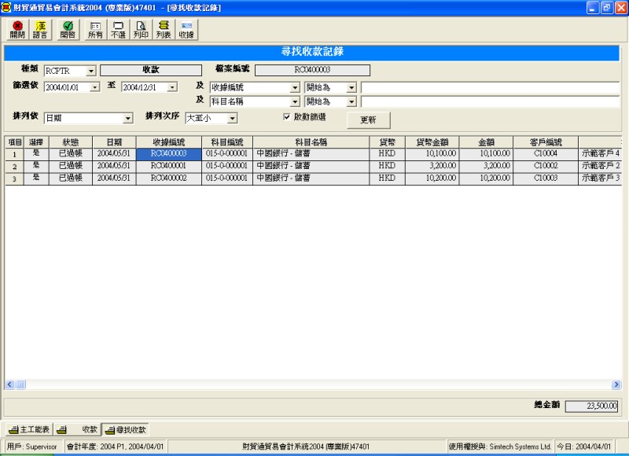Open the 種類 RCPTR dropdown

point(91,71)
